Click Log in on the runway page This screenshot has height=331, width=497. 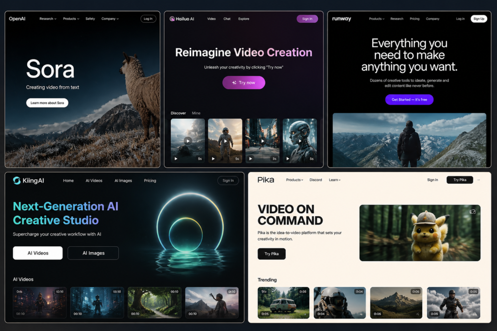(x=460, y=19)
